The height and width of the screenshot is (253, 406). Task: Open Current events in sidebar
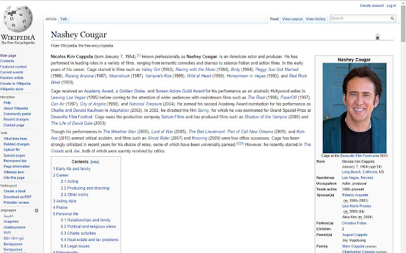click(11, 72)
